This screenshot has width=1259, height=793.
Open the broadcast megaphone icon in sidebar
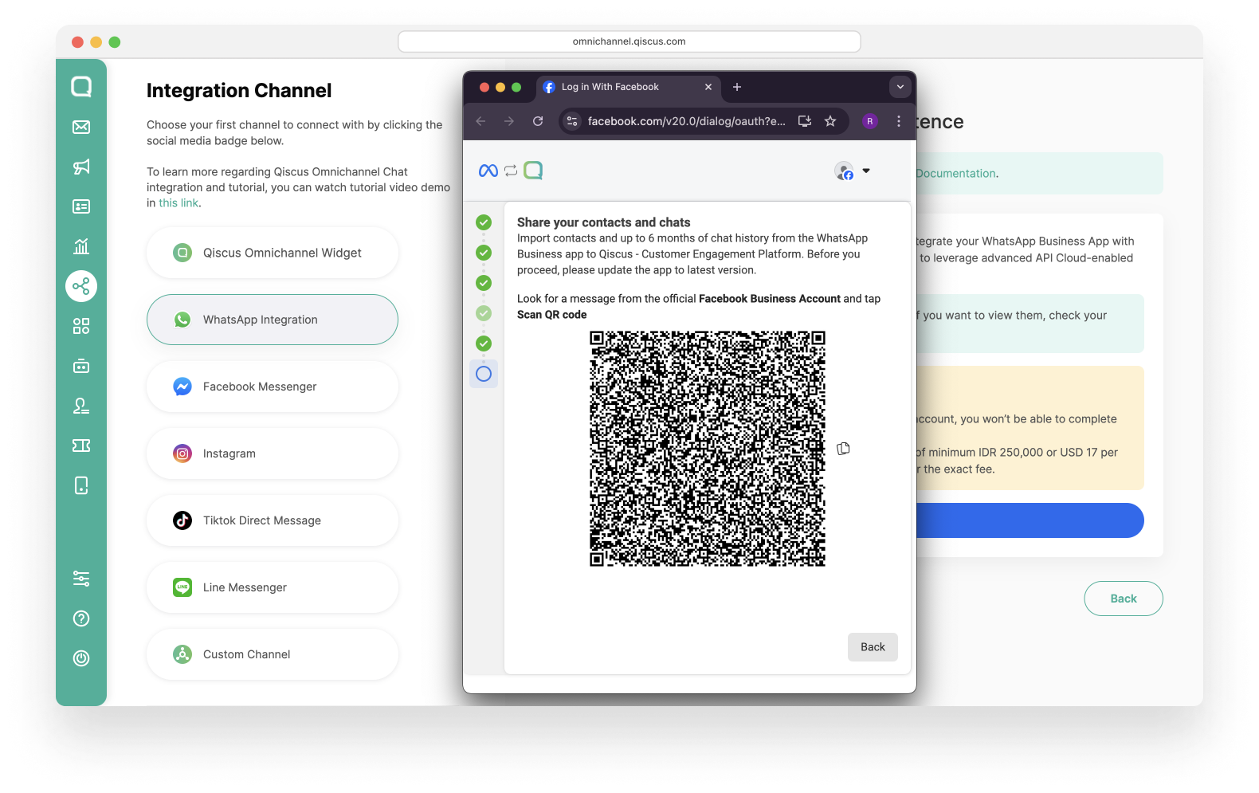tap(81, 167)
